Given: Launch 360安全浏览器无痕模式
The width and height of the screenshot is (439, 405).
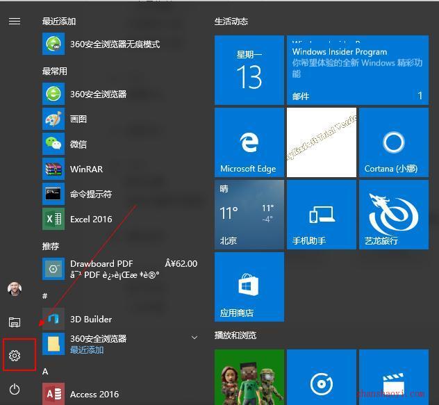Looking at the screenshot, I should [101, 44].
